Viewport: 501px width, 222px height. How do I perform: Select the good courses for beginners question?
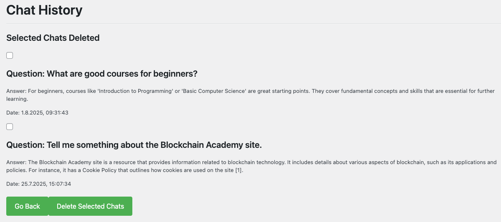point(102,74)
